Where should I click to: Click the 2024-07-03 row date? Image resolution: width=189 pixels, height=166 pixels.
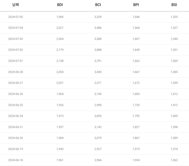point(15,39)
